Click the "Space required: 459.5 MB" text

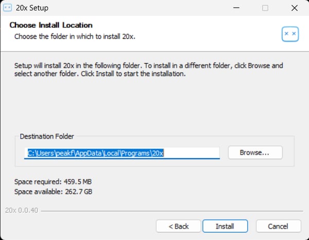point(53,182)
